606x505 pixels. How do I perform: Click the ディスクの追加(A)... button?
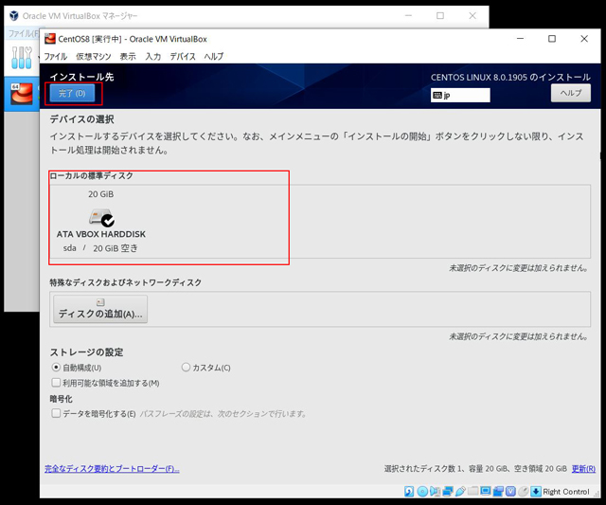(100, 309)
